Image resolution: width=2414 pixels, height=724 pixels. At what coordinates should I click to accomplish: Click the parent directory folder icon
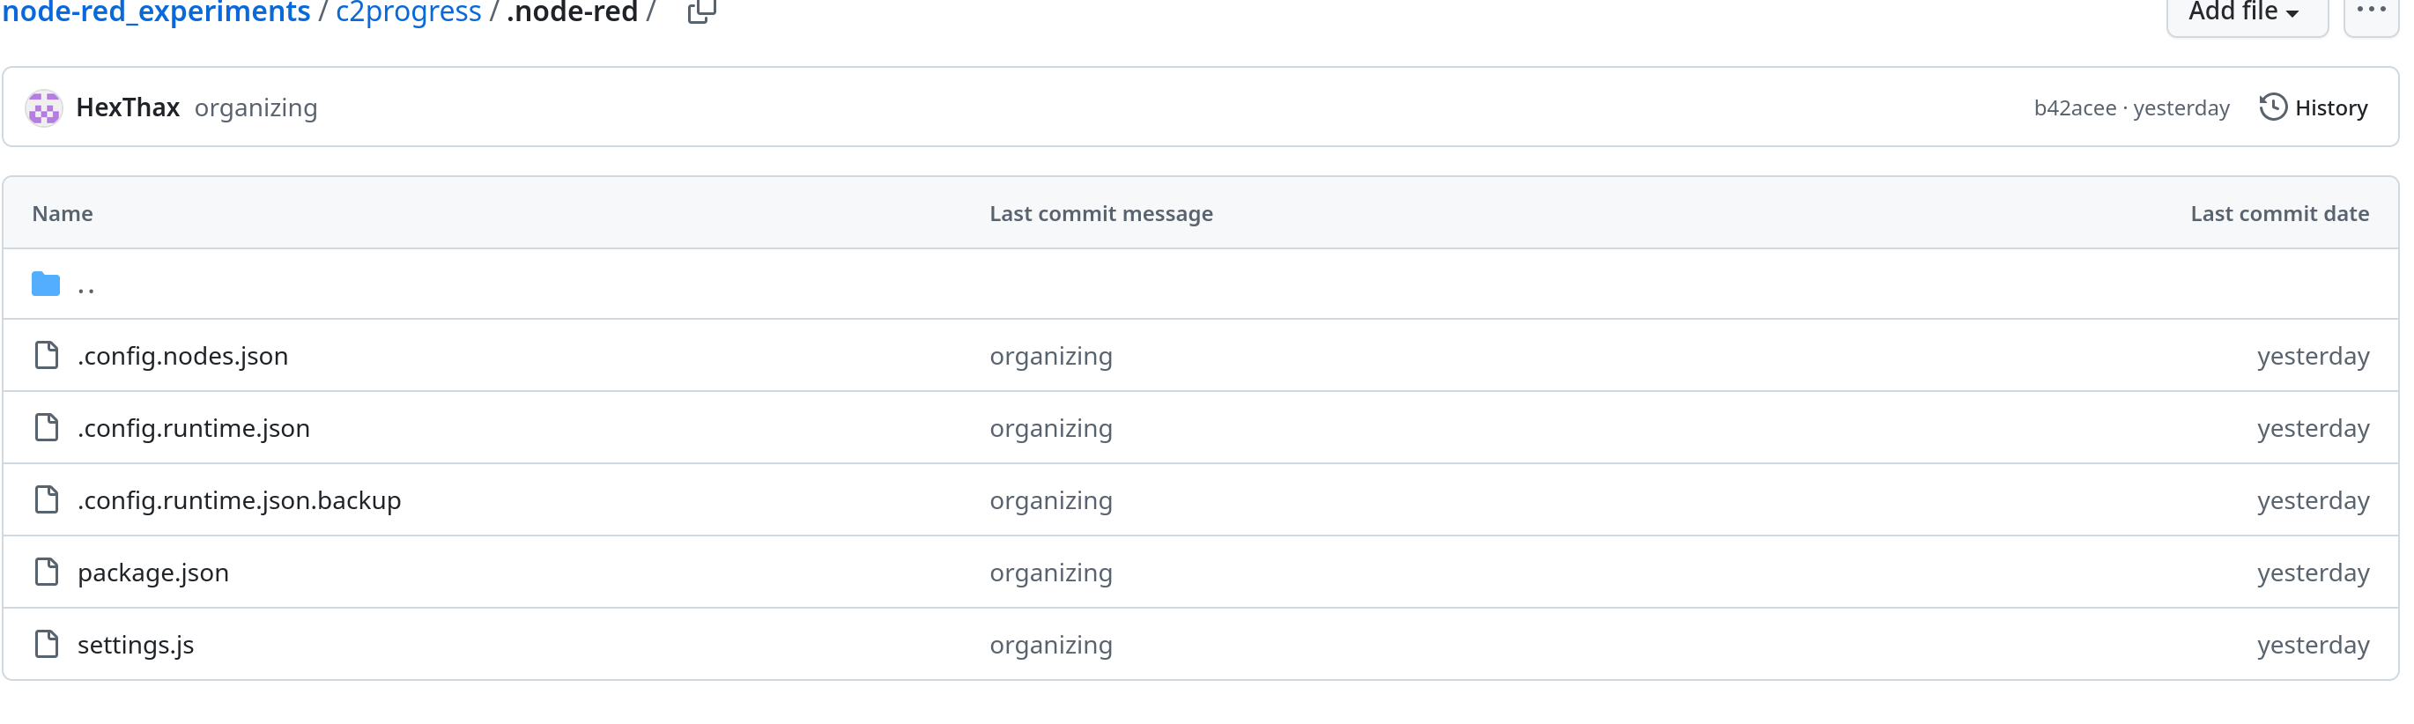pos(46,284)
